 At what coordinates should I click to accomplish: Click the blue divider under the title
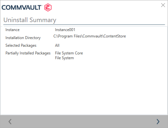coord(84,25)
